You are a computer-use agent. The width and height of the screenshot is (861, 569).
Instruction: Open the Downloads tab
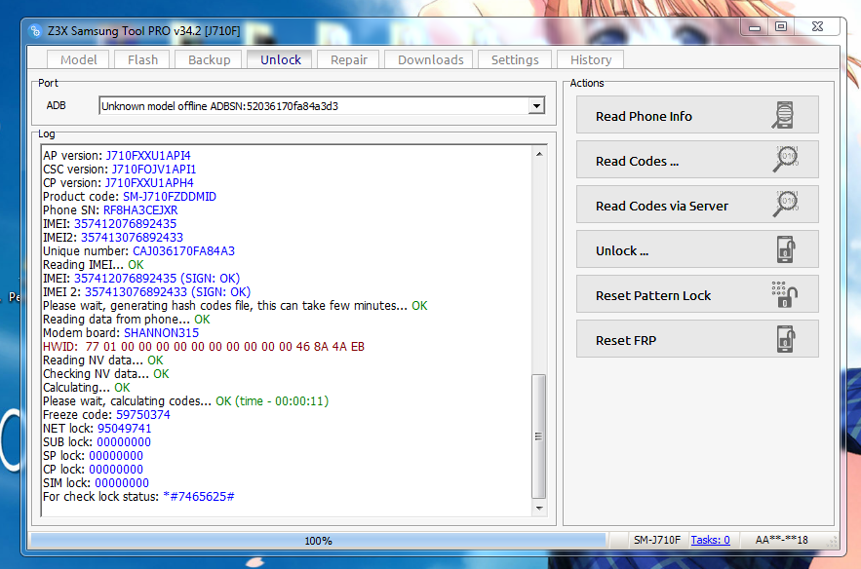point(431,59)
